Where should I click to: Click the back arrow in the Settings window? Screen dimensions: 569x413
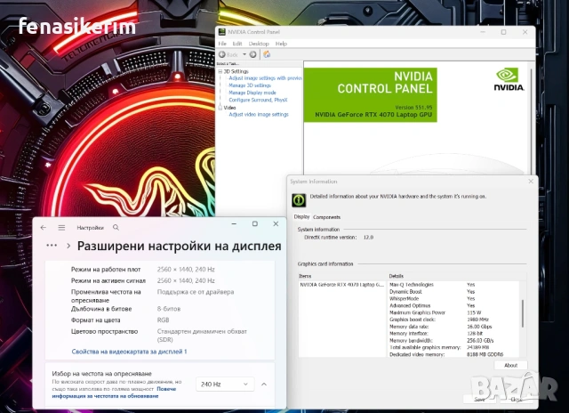click(44, 227)
